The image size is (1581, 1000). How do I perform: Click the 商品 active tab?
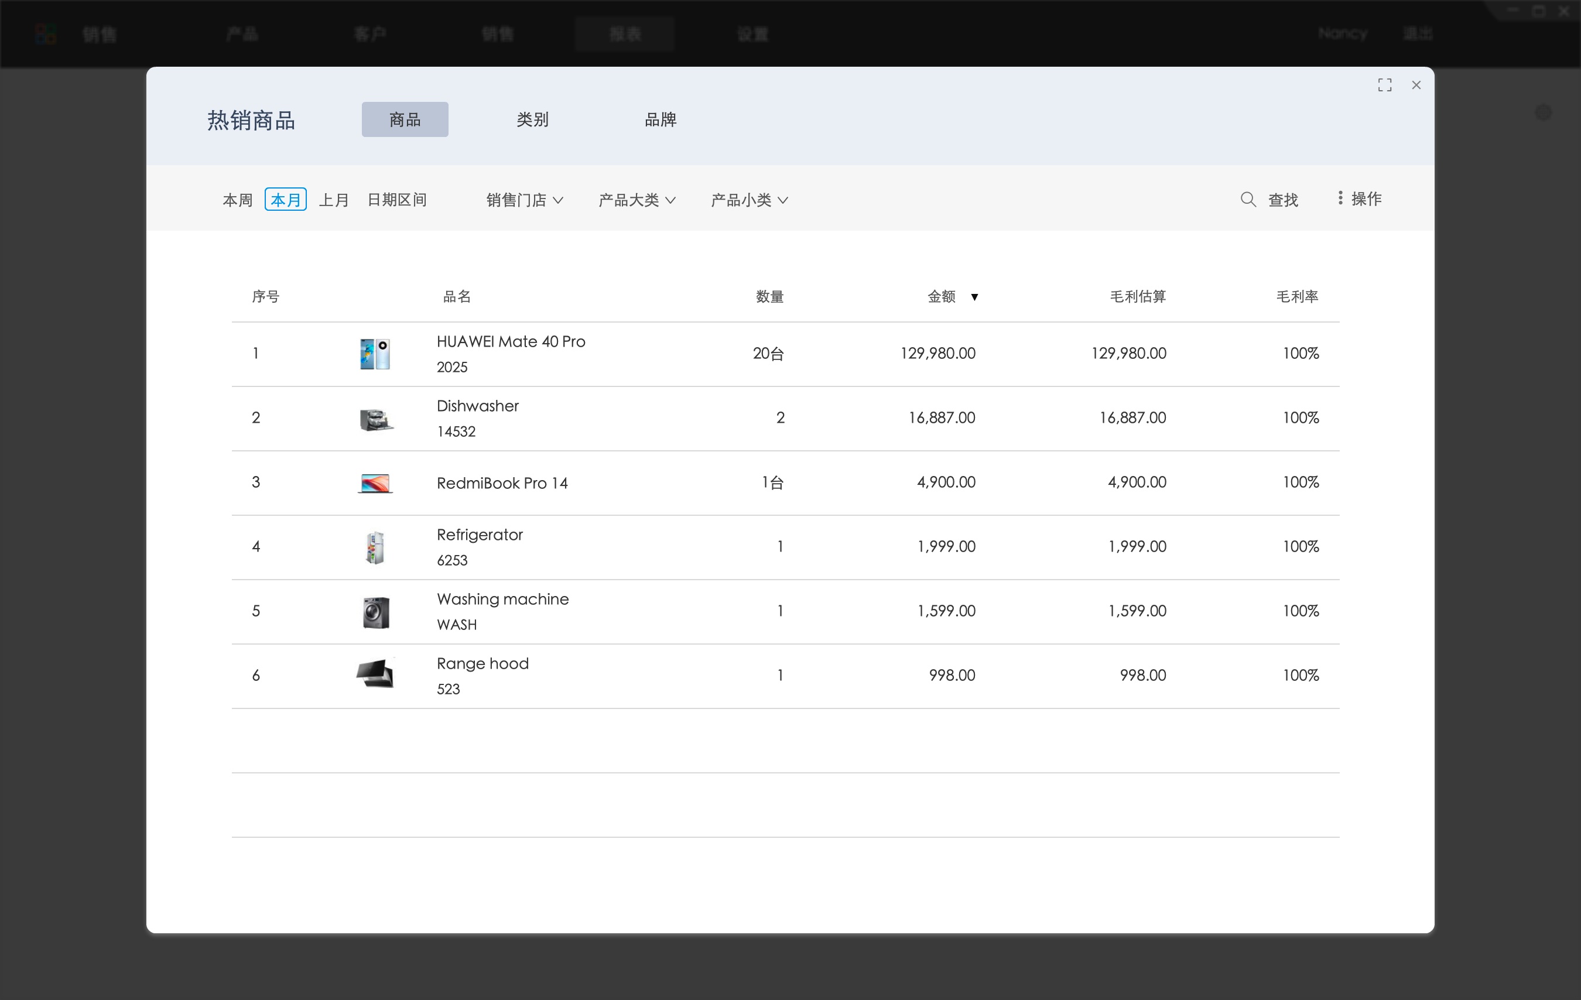point(405,120)
